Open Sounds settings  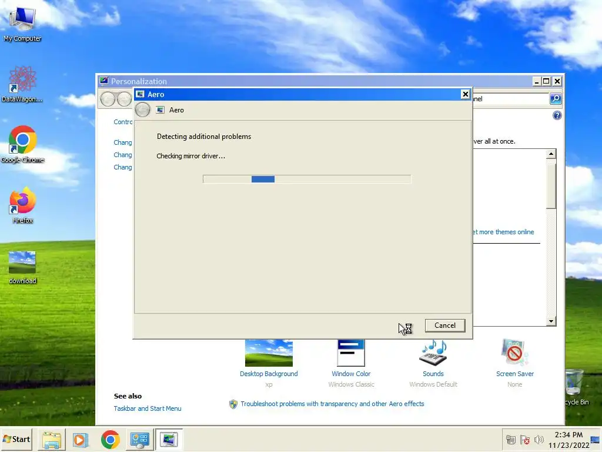click(x=433, y=363)
